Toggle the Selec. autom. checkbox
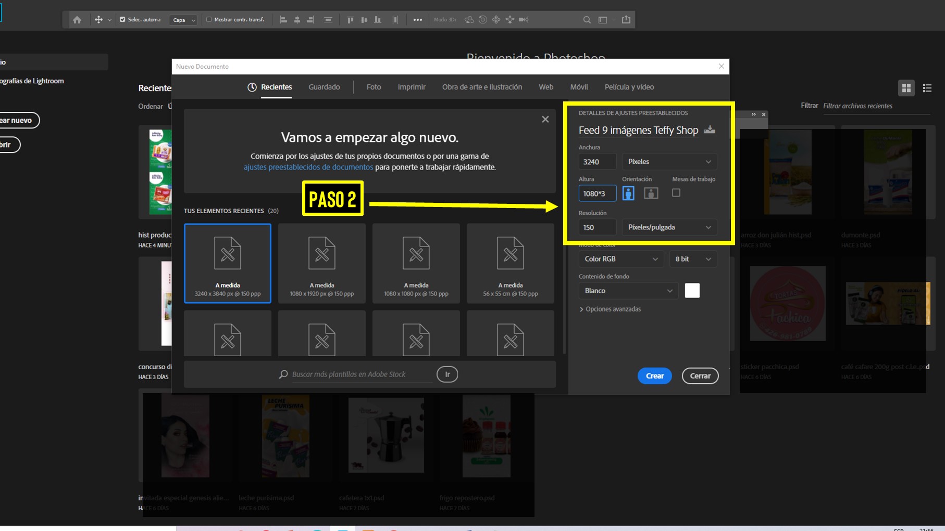 click(122, 20)
